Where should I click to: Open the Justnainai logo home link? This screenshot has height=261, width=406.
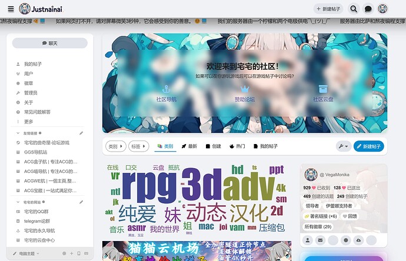41,9
